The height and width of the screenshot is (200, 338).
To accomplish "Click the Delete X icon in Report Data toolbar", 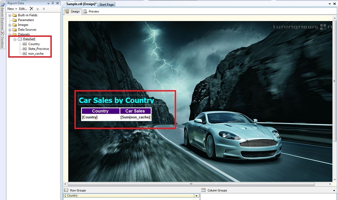I will pos(31,9).
